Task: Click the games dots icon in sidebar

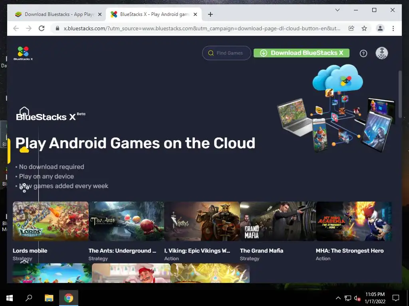Action: (x=24, y=188)
